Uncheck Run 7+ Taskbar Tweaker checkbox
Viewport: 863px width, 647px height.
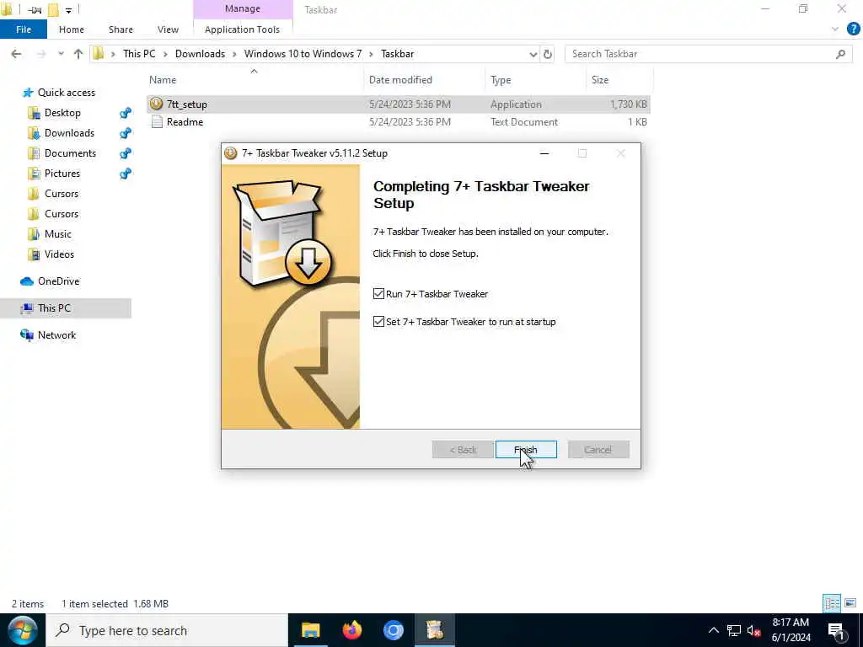tap(378, 294)
